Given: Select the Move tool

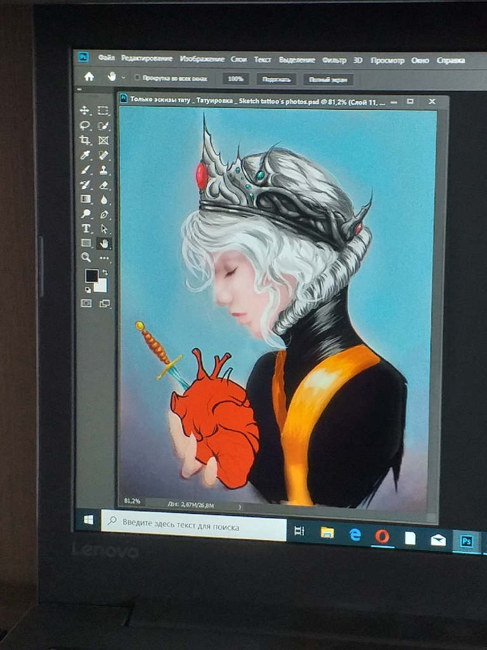Looking at the screenshot, I should (85, 110).
